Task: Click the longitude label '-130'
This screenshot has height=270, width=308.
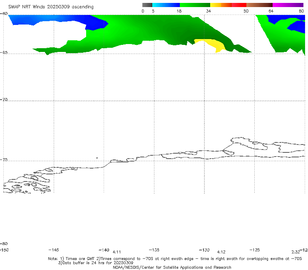Action: pyautogui.click(x=204, y=250)
